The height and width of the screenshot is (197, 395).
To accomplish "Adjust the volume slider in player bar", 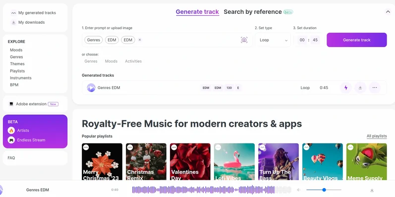I will pyautogui.click(x=324, y=190).
